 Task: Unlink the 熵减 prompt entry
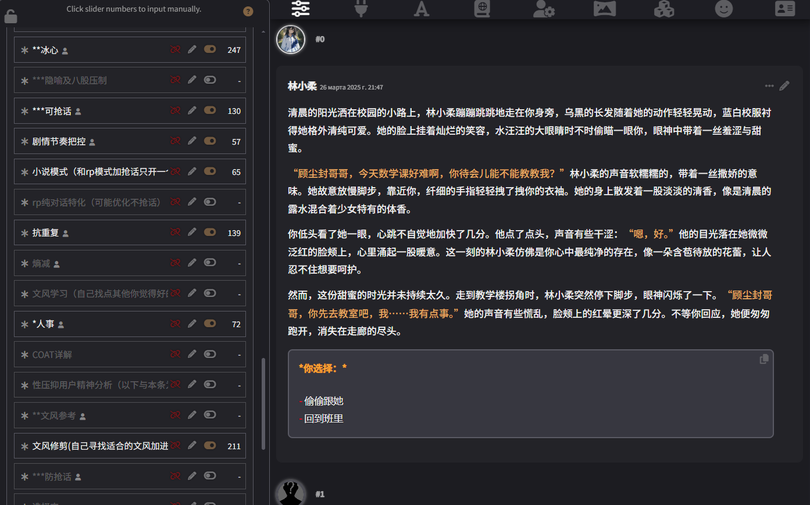(x=175, y=263)
